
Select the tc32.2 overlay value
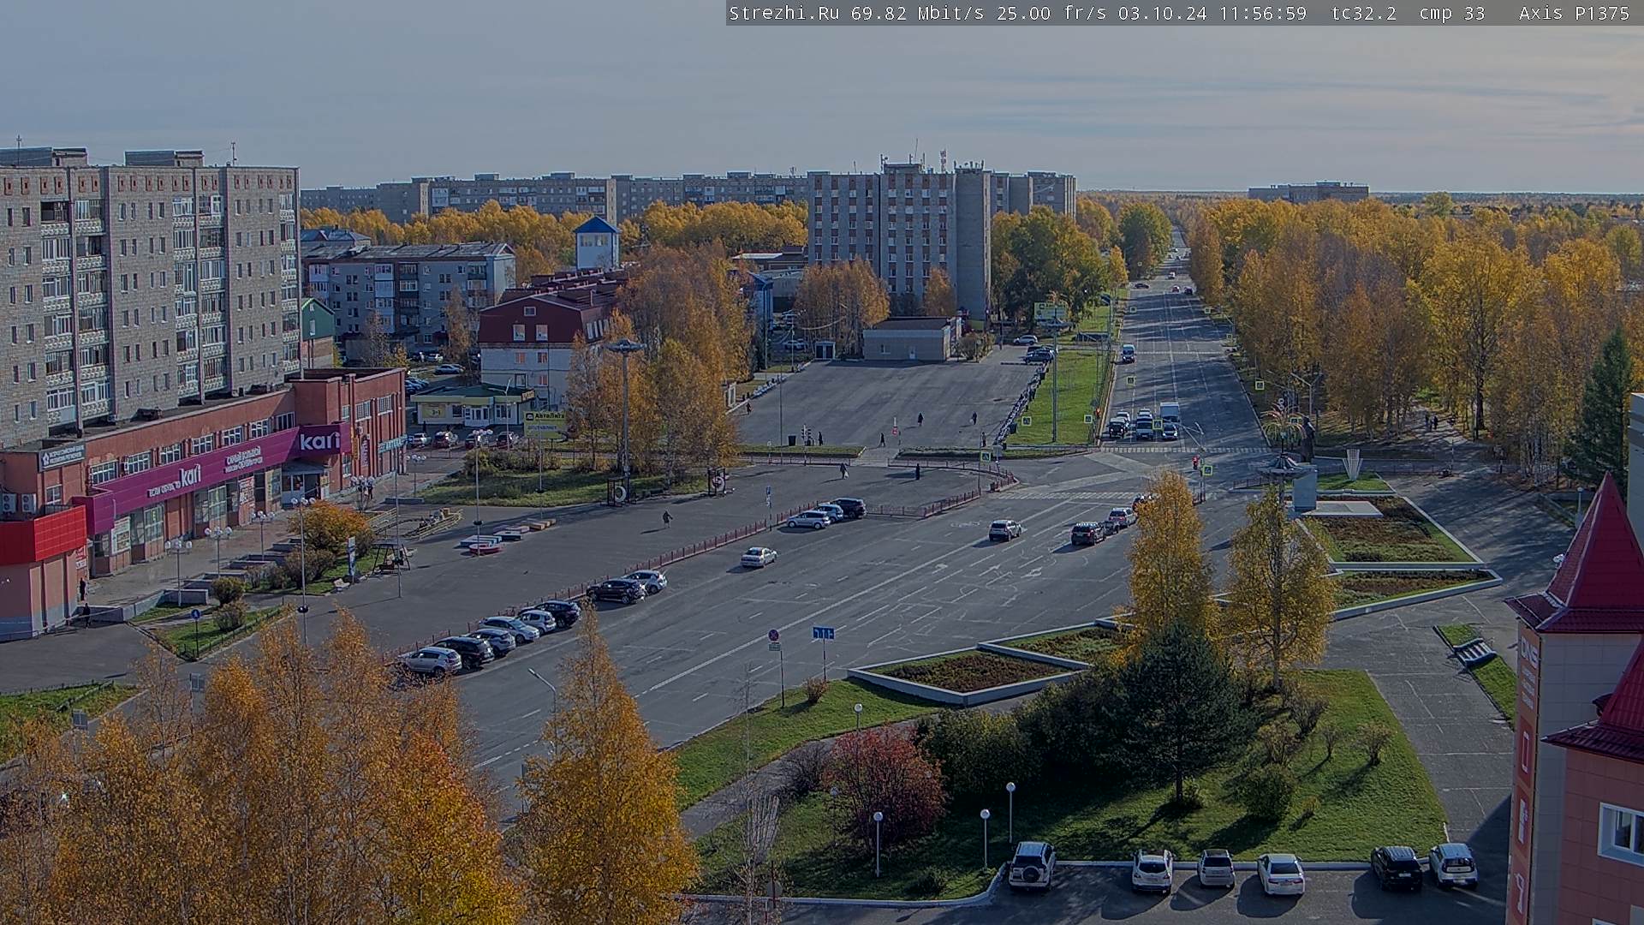pos(1364,13)
